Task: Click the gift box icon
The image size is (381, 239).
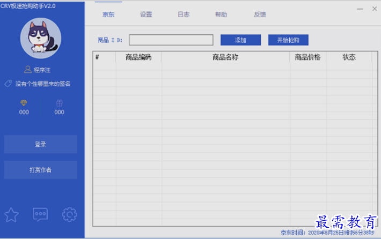Action: click(x=59, y=103)
